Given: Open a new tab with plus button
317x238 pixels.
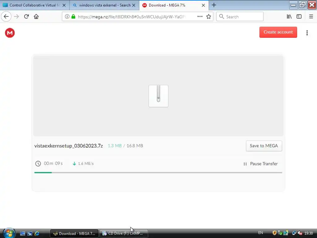Looking at the screenshot, I should pos(214,5).
